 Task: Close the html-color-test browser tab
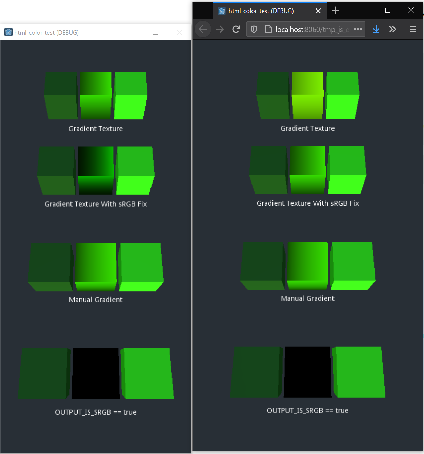click(318, 11)
